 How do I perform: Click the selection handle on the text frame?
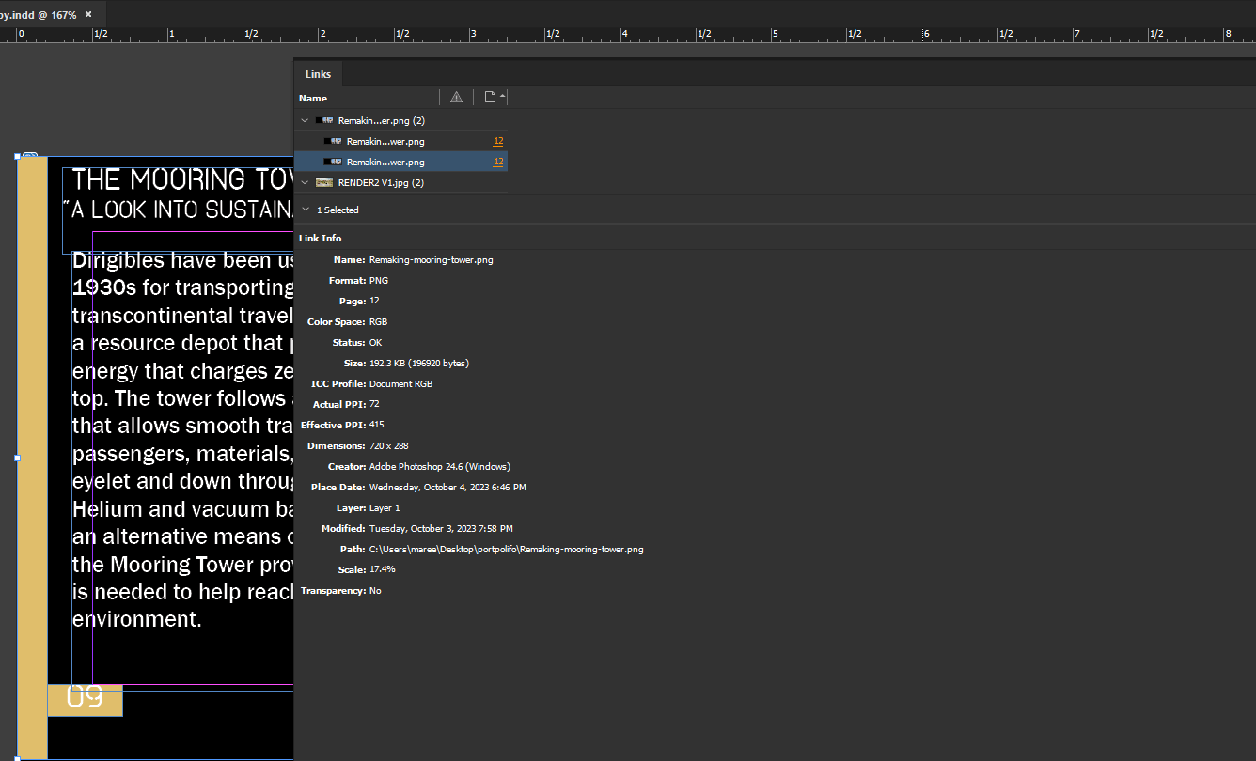coord(17,458)
